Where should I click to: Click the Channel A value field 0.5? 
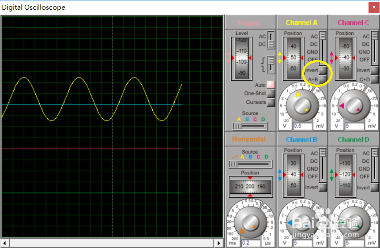click(x=303, y=126)
